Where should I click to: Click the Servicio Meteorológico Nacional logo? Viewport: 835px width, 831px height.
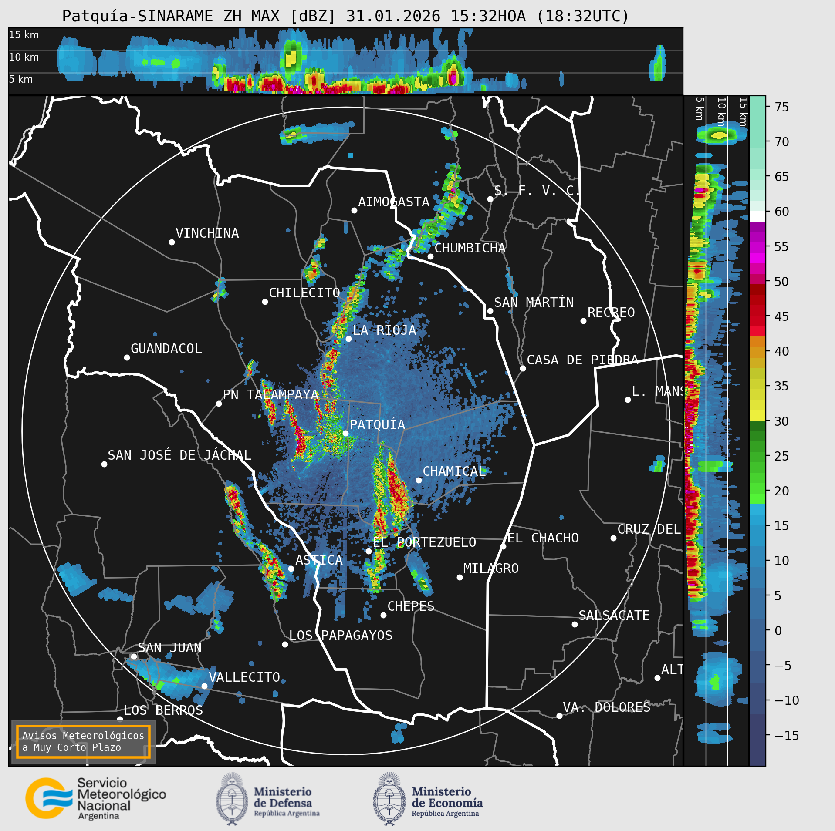click(x=95, y=799)
